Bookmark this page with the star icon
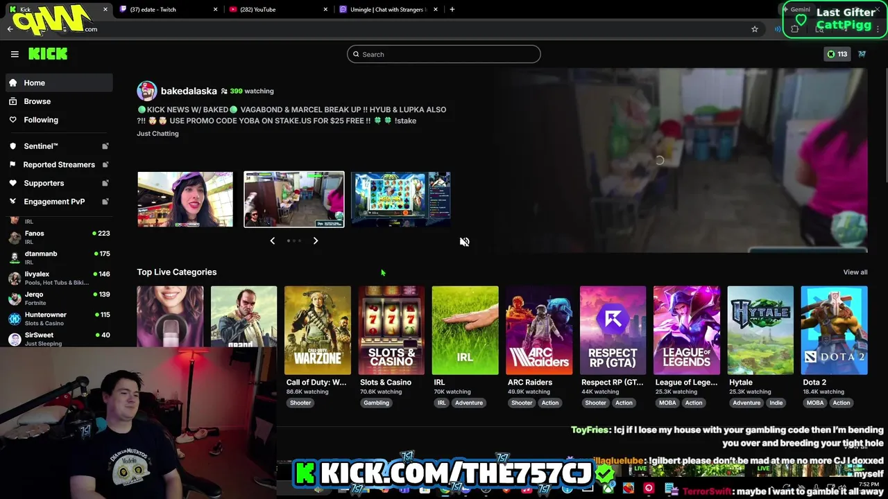Screen dimensions: 888x499 click(755, 29)
